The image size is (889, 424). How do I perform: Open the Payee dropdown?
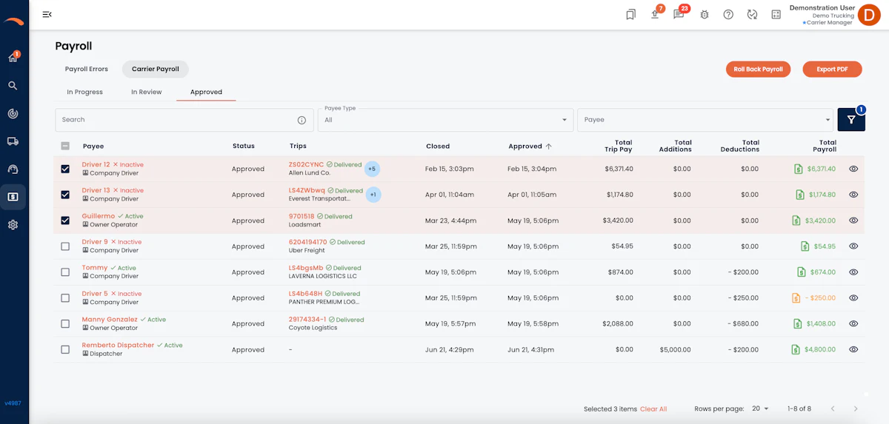(705, 119)
